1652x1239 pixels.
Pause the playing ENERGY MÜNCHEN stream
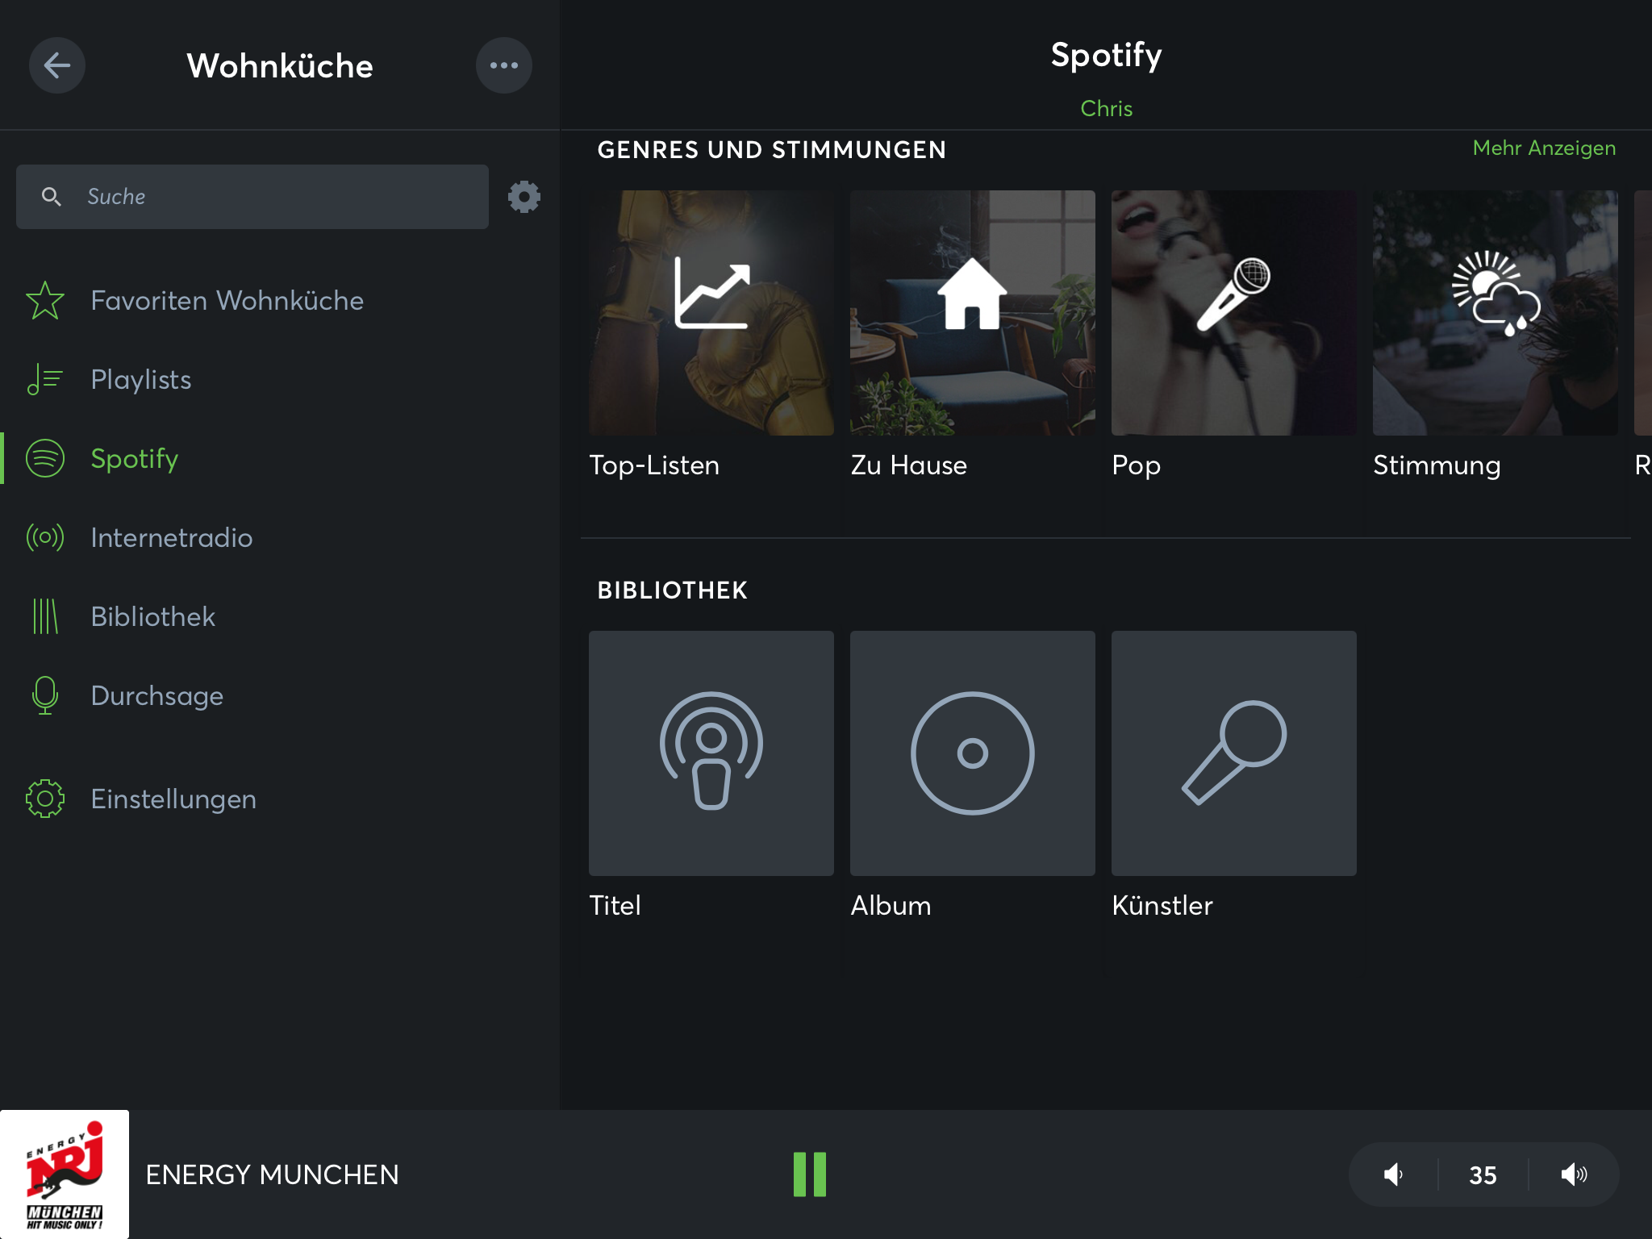tap(809, 1174)
